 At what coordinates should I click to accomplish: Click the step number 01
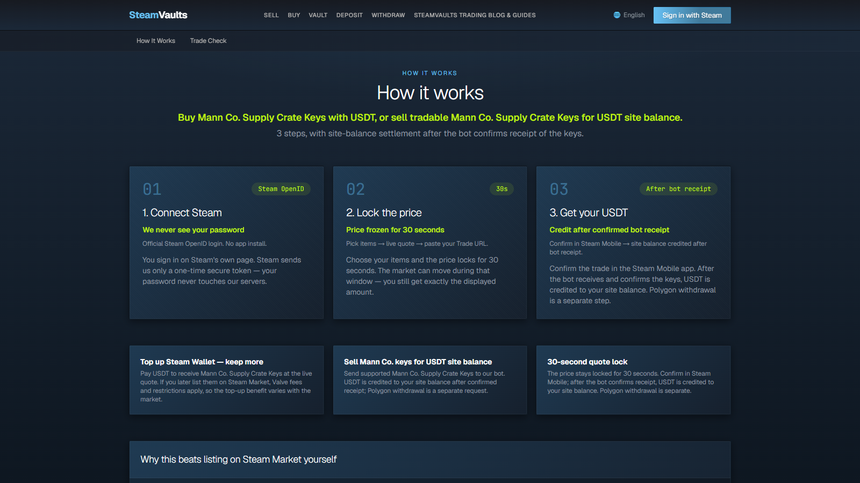click(x=152, y=189)
